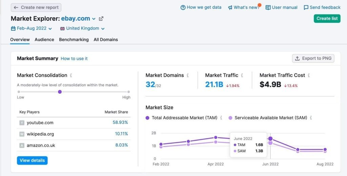Open the How we get data link

pos(201,7)
